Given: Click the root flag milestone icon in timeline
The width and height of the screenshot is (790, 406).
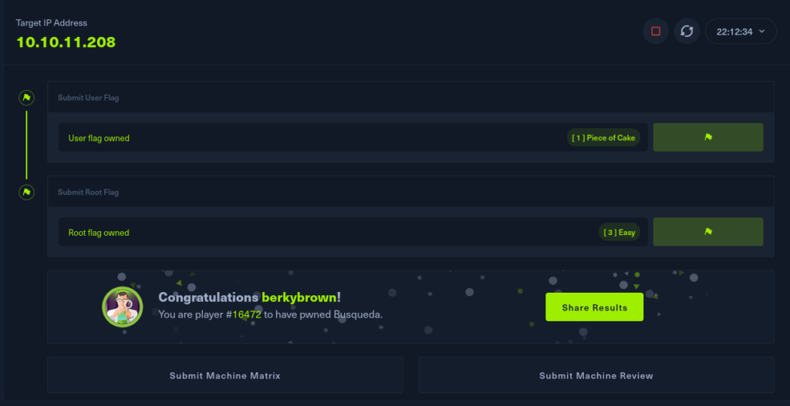Looking at the screenshot, I should (x=26, y=192).
